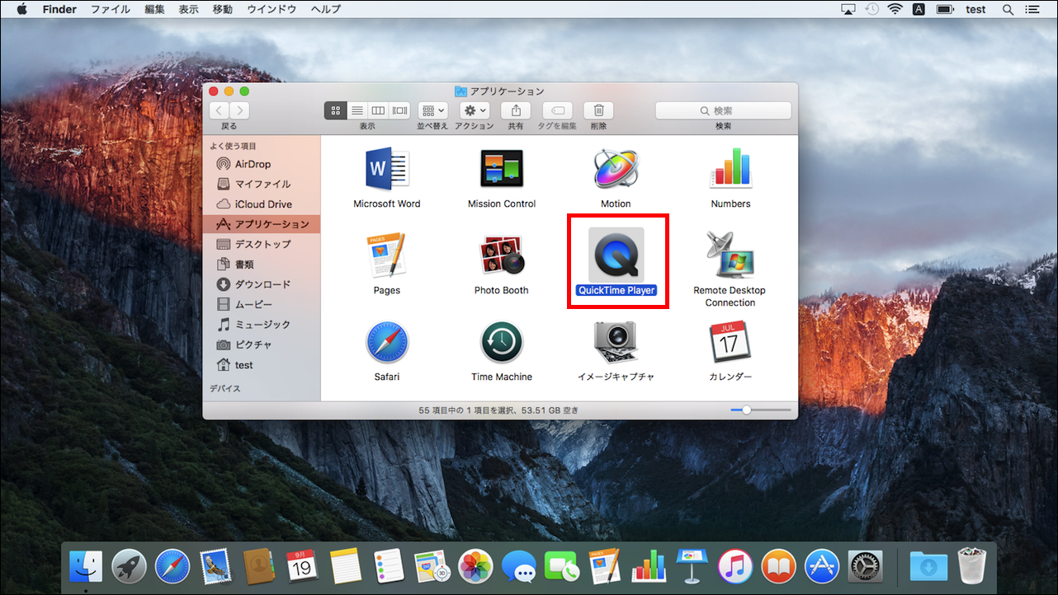Go back with the Finder back arrow
The height and width of the screenshot is (595, 1058).
click(219, 110)
